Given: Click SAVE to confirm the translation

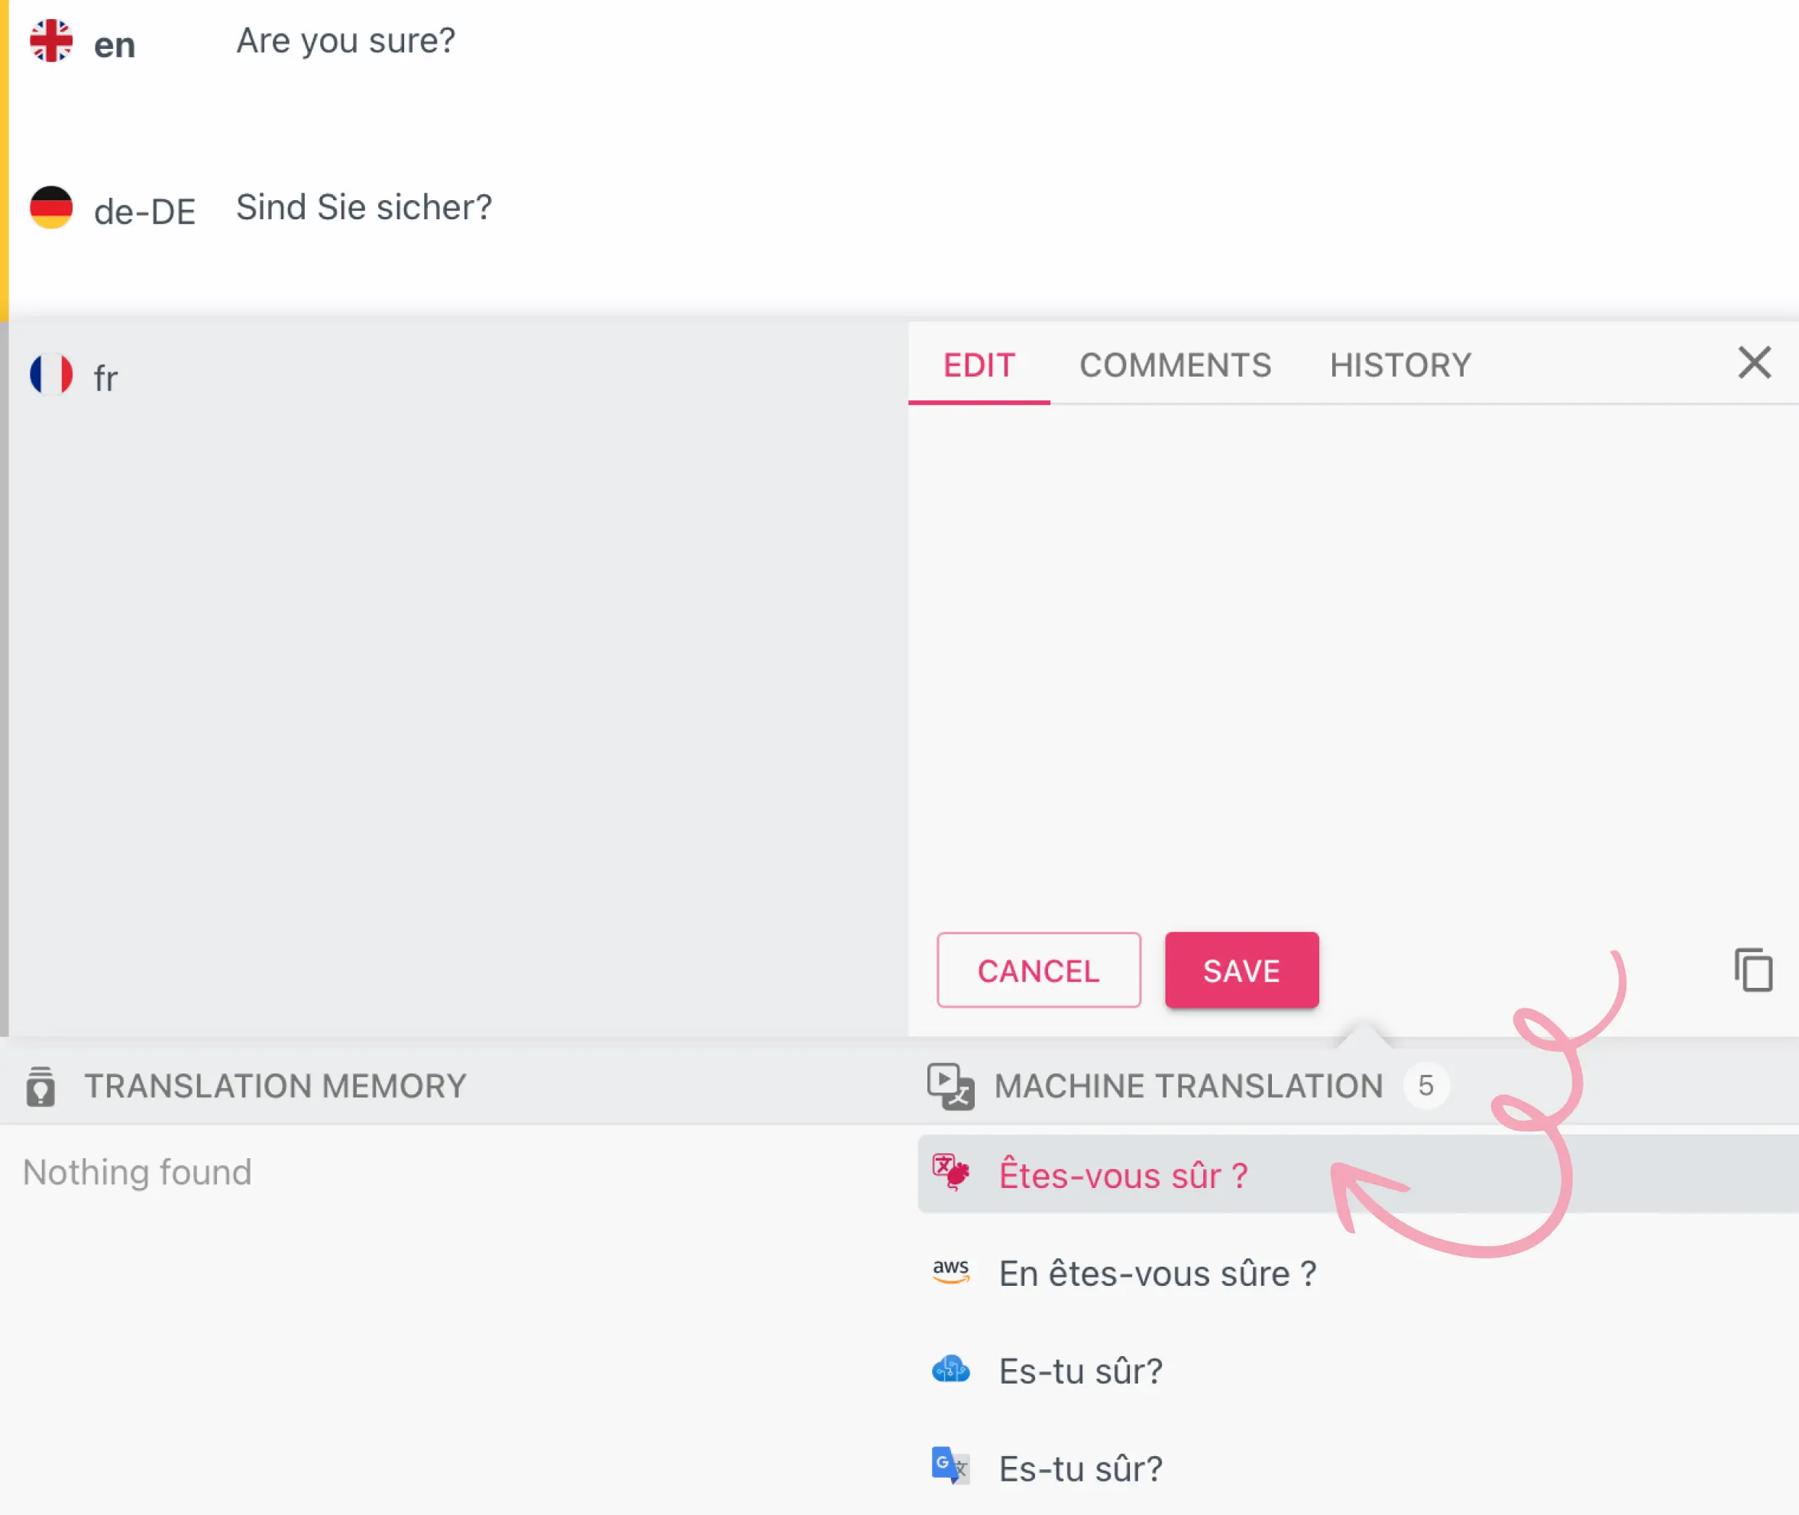Looking at the screenshot, I should (1241, 970).
